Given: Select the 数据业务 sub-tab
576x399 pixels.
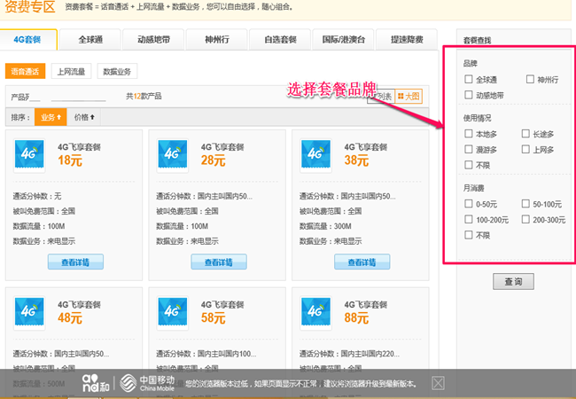Looking at the screenshot, I should click(117, 71).
